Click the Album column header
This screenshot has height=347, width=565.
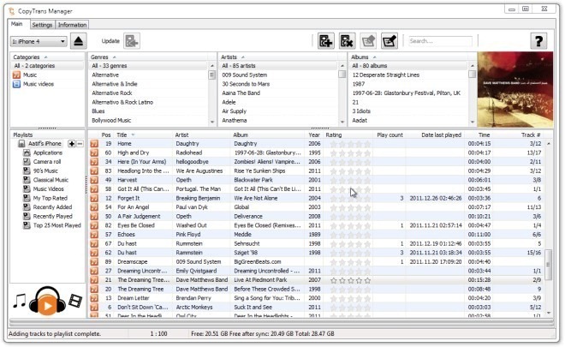[x=269, y=135]
